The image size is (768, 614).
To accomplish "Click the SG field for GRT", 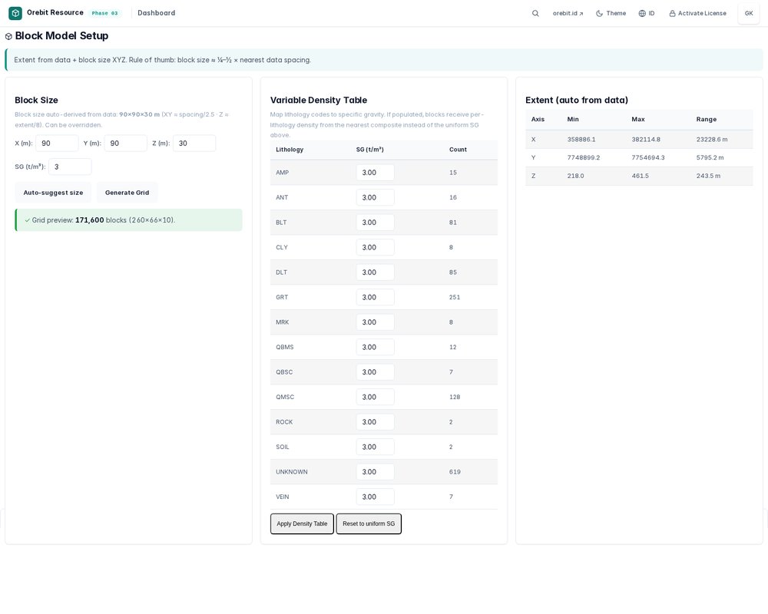I will pyautogui.click(x=375, y=297).
